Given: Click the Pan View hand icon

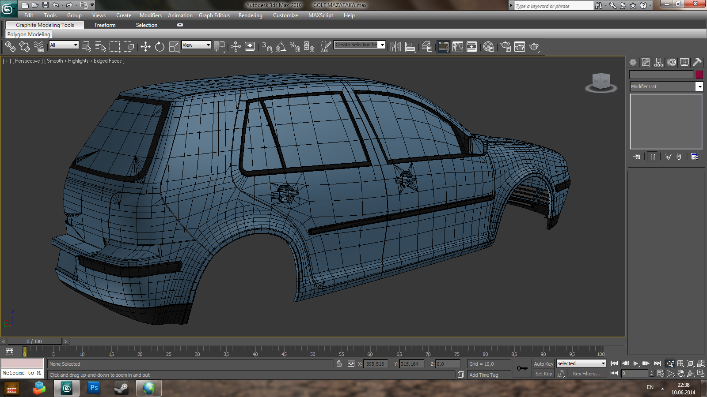Looking at the screenshot, I should [x=681, y=373].
